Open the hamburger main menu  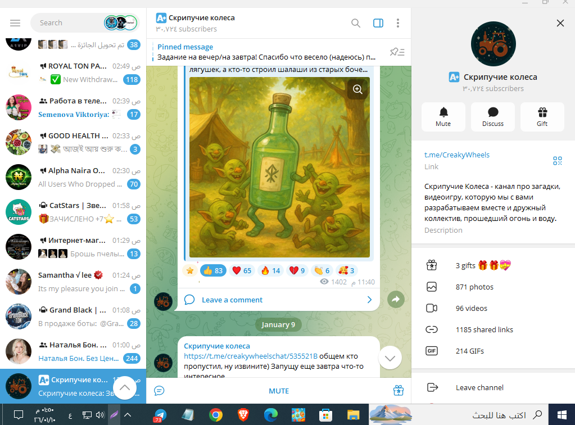coord(15,23)
